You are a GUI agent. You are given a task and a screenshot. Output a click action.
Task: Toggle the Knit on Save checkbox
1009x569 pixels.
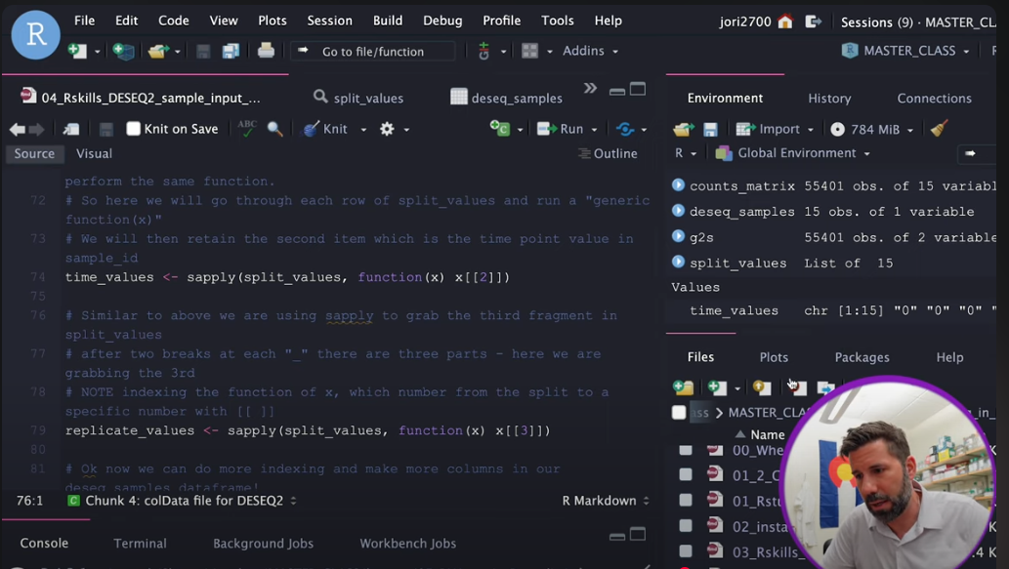(133, 129)
